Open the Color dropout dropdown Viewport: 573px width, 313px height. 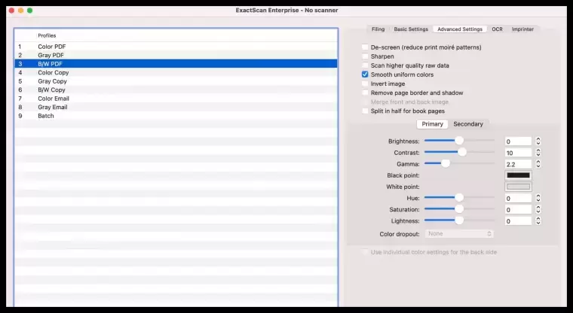pyautogui.click(x=459, y=234)
